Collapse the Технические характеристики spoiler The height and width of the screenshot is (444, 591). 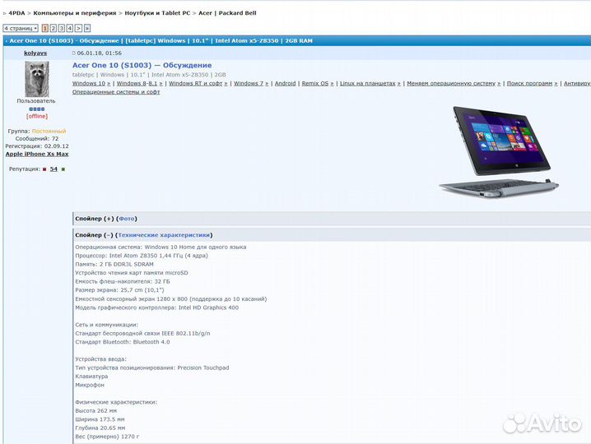point(164,235)
